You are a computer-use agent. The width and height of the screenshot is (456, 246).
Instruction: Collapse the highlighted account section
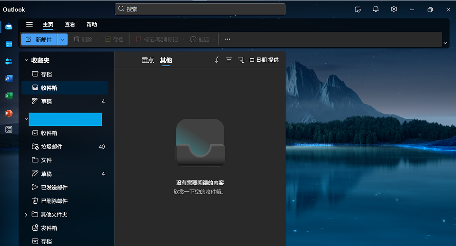[x=26, y=119]
